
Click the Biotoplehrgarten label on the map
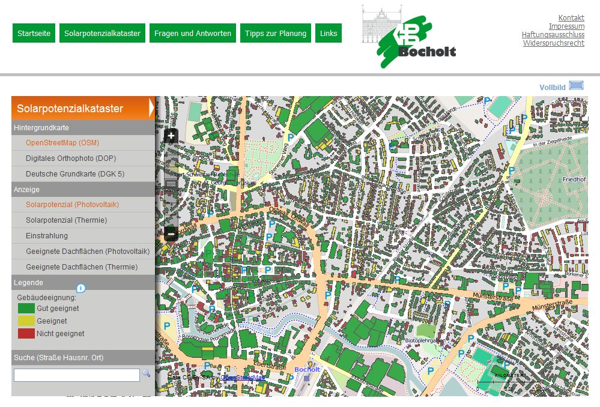[424, 340]
